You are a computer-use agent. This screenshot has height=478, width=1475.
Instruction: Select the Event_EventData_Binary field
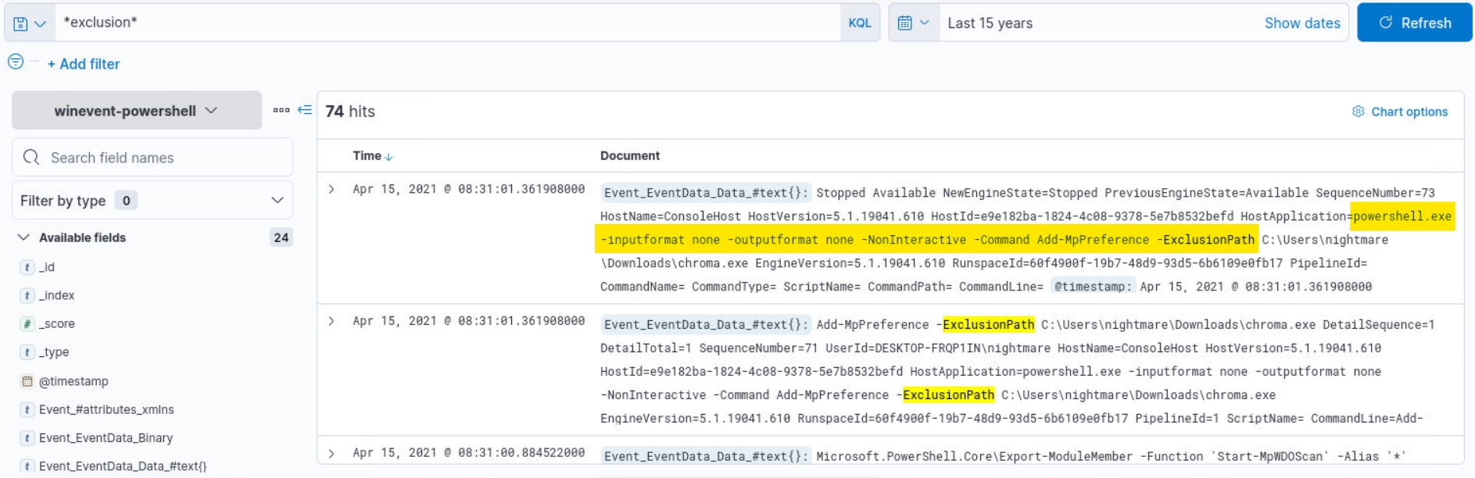(106, 438)
